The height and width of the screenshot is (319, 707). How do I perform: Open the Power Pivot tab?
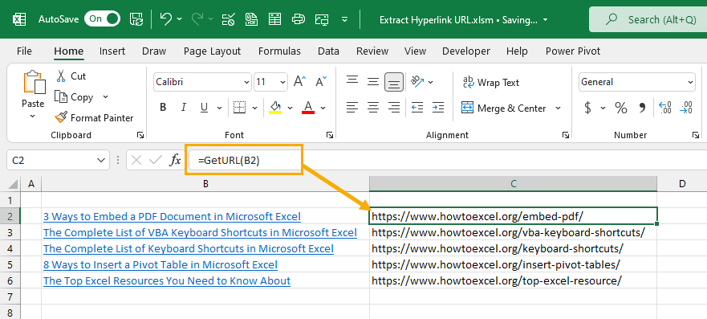pos(573,51)
